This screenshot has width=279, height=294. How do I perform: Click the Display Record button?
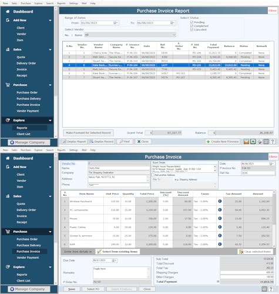click(102, 142)
